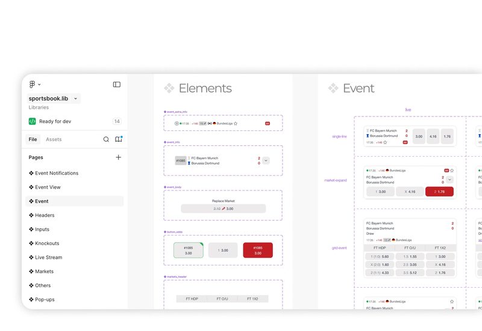
Task: Open the Figma main menu icon
Action: coord(33,84)
